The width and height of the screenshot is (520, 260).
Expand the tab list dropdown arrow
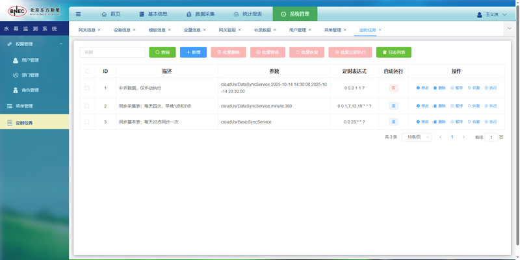pyautogui.click(x=510, y=29)
